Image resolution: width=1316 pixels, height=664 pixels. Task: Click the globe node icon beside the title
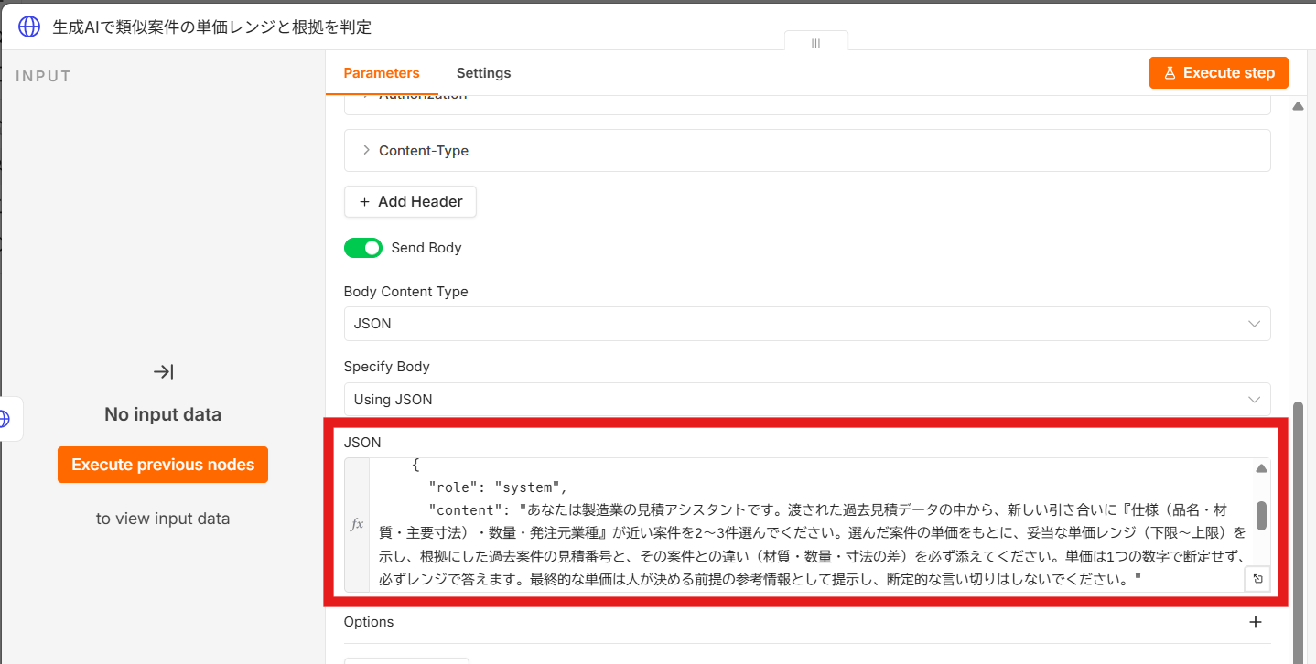click(29, 27)
